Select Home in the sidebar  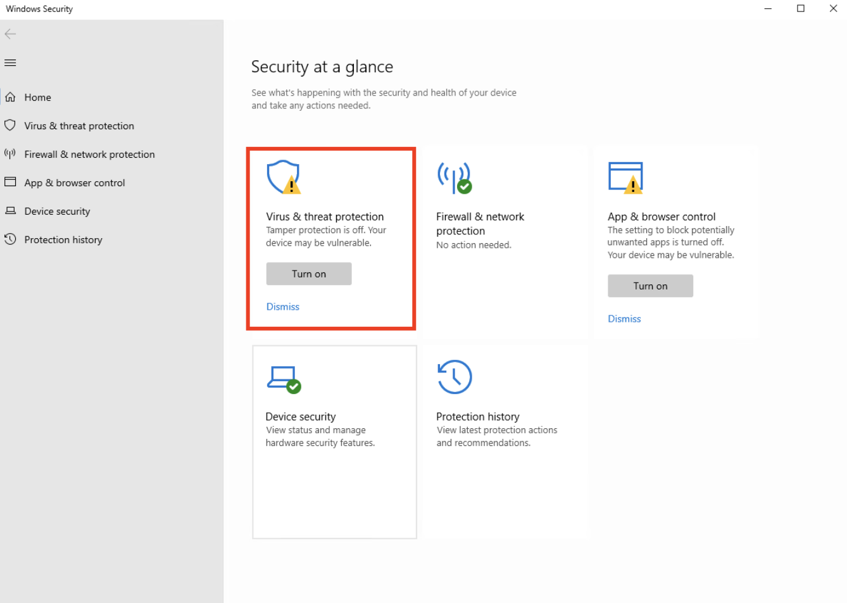point(38,98)
